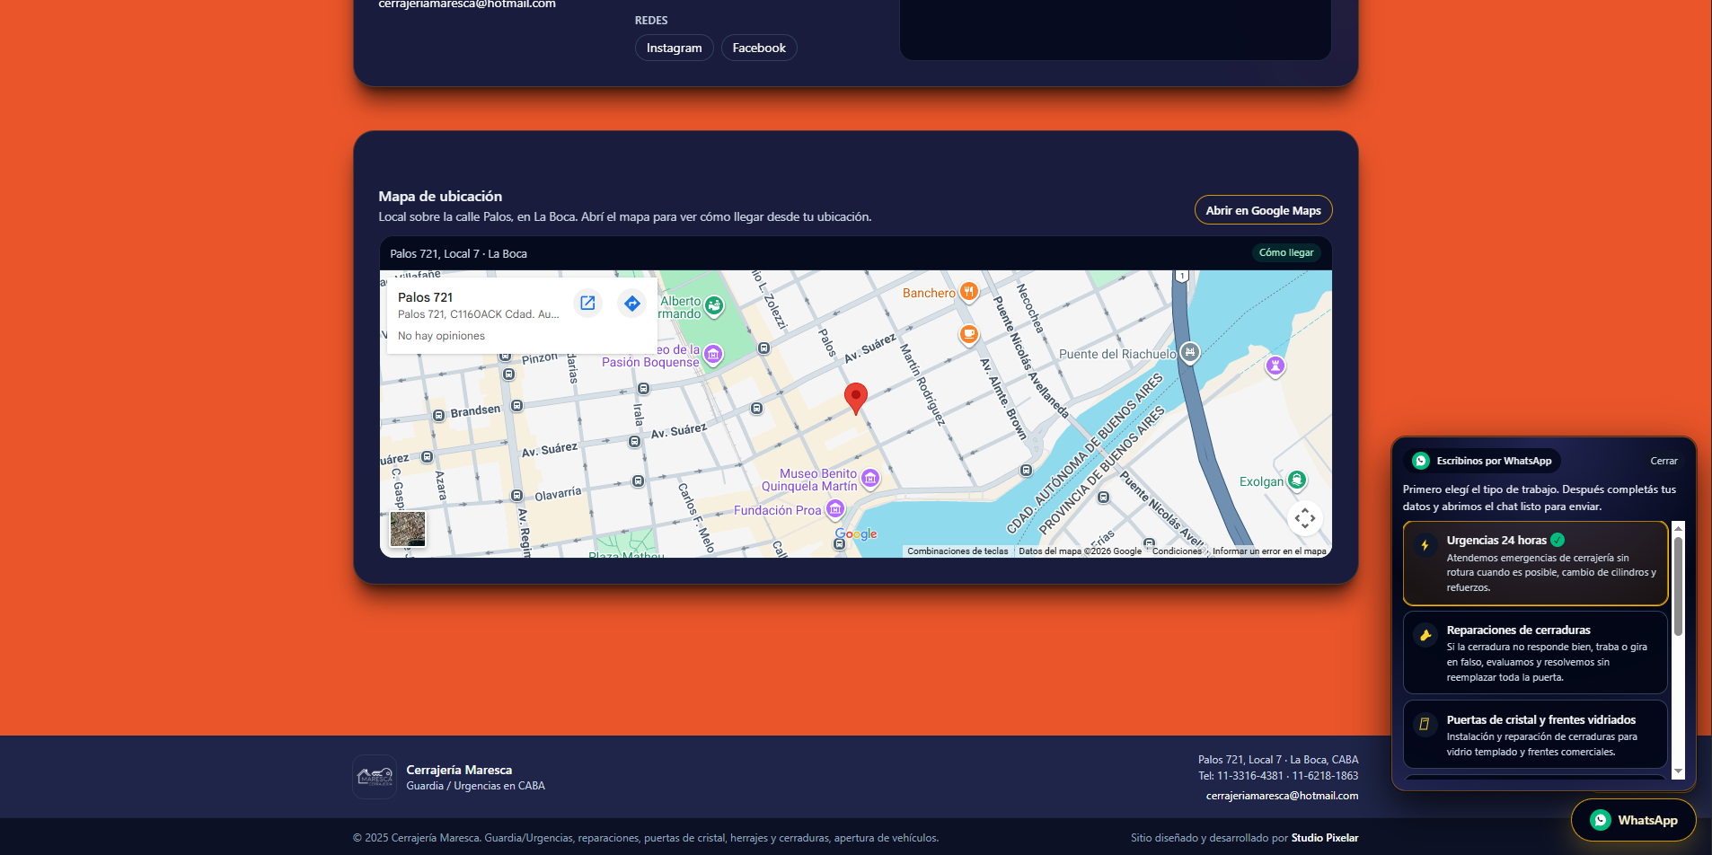Choose Reparaciones de cerraduras option
The image size is (1712, 855).
click(x=1535, y=653)
